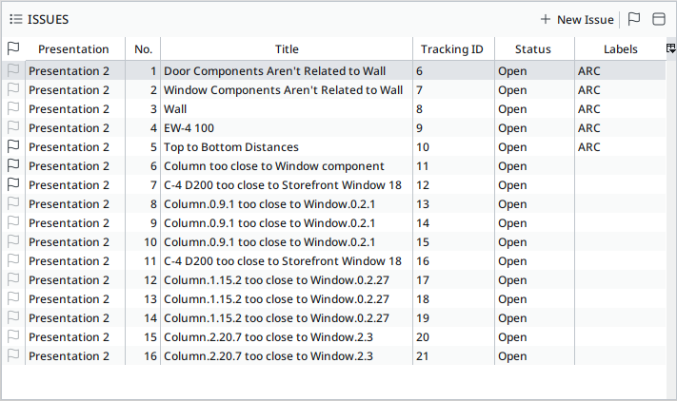Click the panel layout icon in toolbar
Screen dimensions: 677x401
[x=658, y=19]
